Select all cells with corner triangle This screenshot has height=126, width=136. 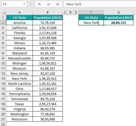click(x=4, y=12)
